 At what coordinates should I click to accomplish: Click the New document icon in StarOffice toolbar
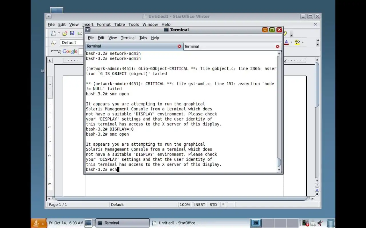53,33
